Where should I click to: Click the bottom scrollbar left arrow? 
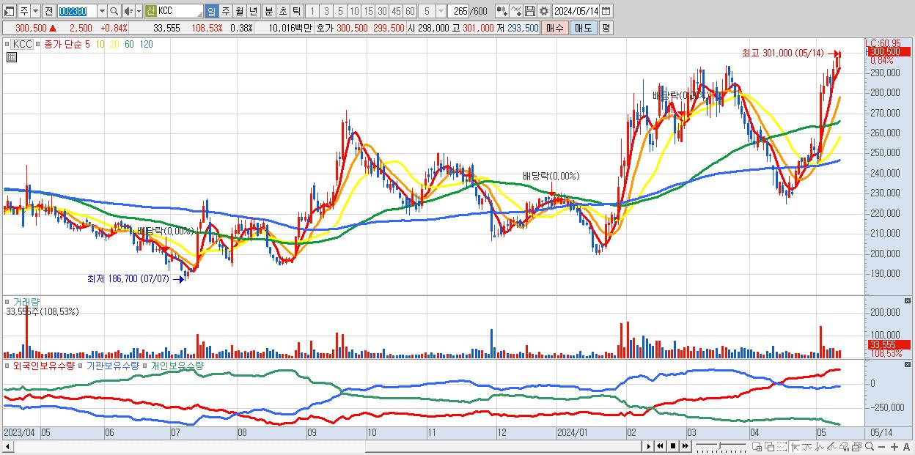click(7, 446)
